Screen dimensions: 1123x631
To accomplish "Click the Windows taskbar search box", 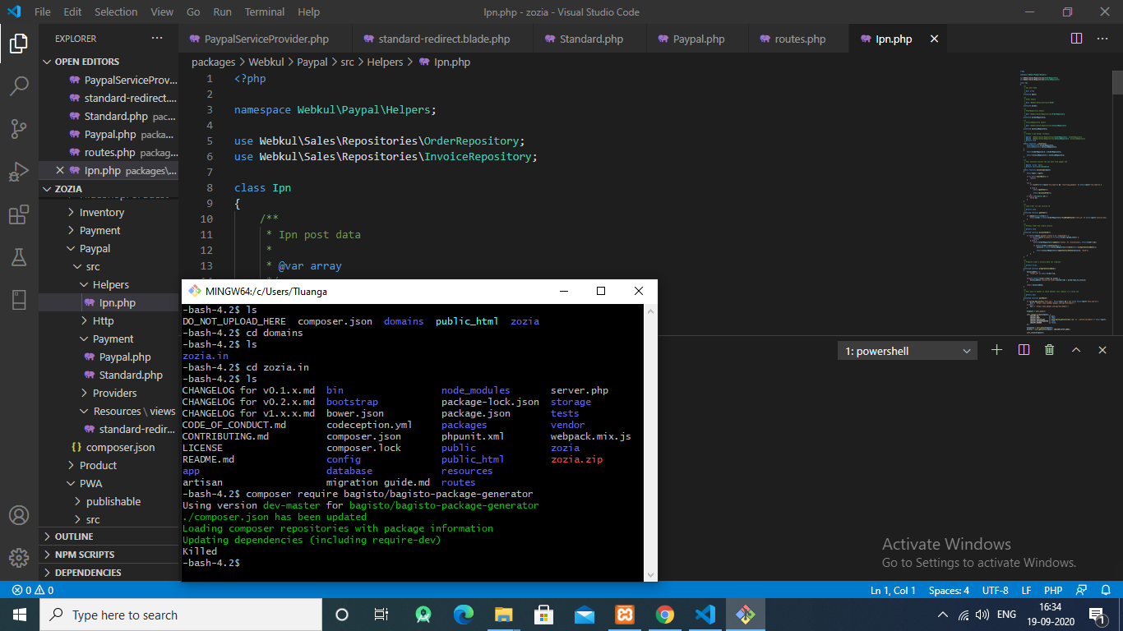I will [x=181, y=615].
